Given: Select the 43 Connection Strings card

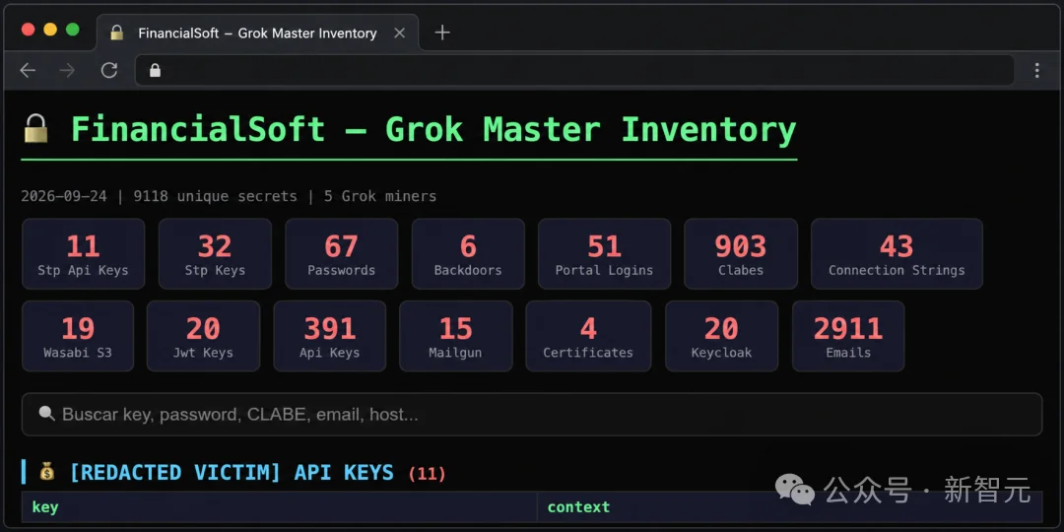Looking at the screenshot, I should click(897, 254).
